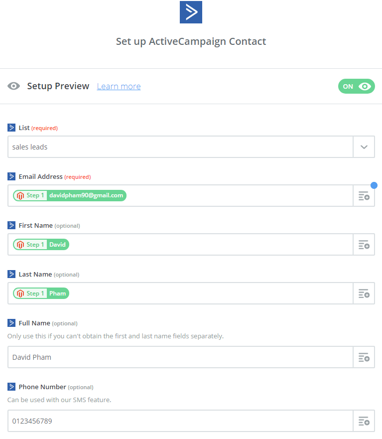Click ActiveCampaign icon next to Phone Number label
Viewport: 382px width, 439px height.
tap(11, 387)
